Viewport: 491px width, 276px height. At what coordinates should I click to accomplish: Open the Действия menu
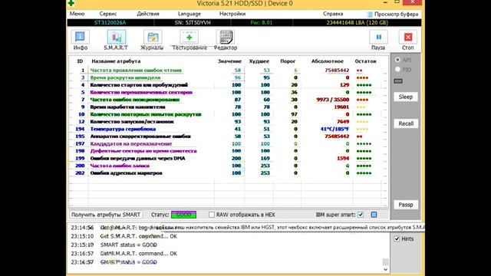point(148,14)
